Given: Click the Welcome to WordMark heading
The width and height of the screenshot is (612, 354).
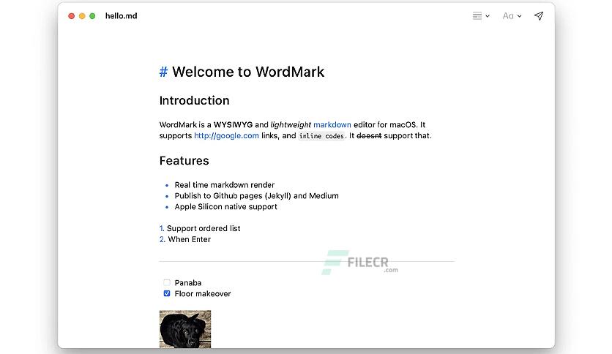Looking at the screenshot, I should tap(248, 72).
